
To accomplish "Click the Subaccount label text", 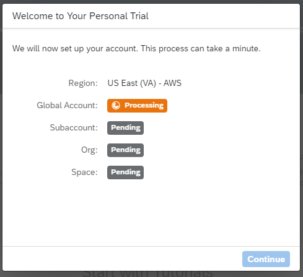I will point(74,128).
